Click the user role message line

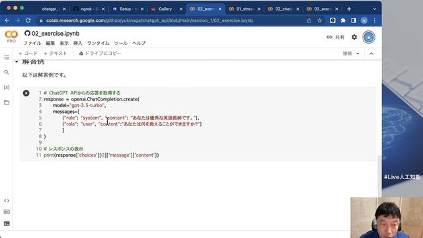coord(132,124)
